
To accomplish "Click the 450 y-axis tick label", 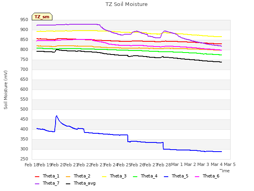I will tap(24, 119).
